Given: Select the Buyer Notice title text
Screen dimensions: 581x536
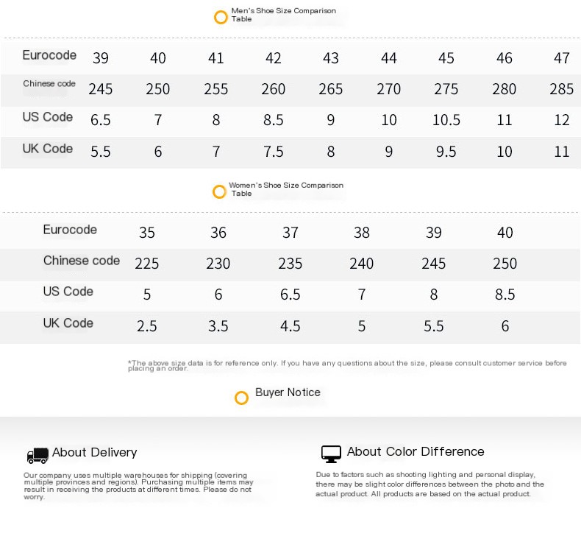Looking at the screenshot, I should click(x=288, y=392).
